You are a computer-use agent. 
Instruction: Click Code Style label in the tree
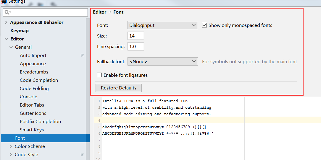pyautogui.click(x=26, y=154)
